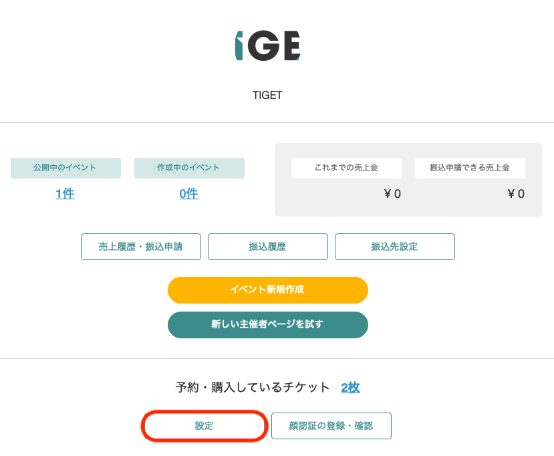Open 売上履歴・振込申請 sales history
This screenshot has width=554, height=456.
(x=140, y=246)
